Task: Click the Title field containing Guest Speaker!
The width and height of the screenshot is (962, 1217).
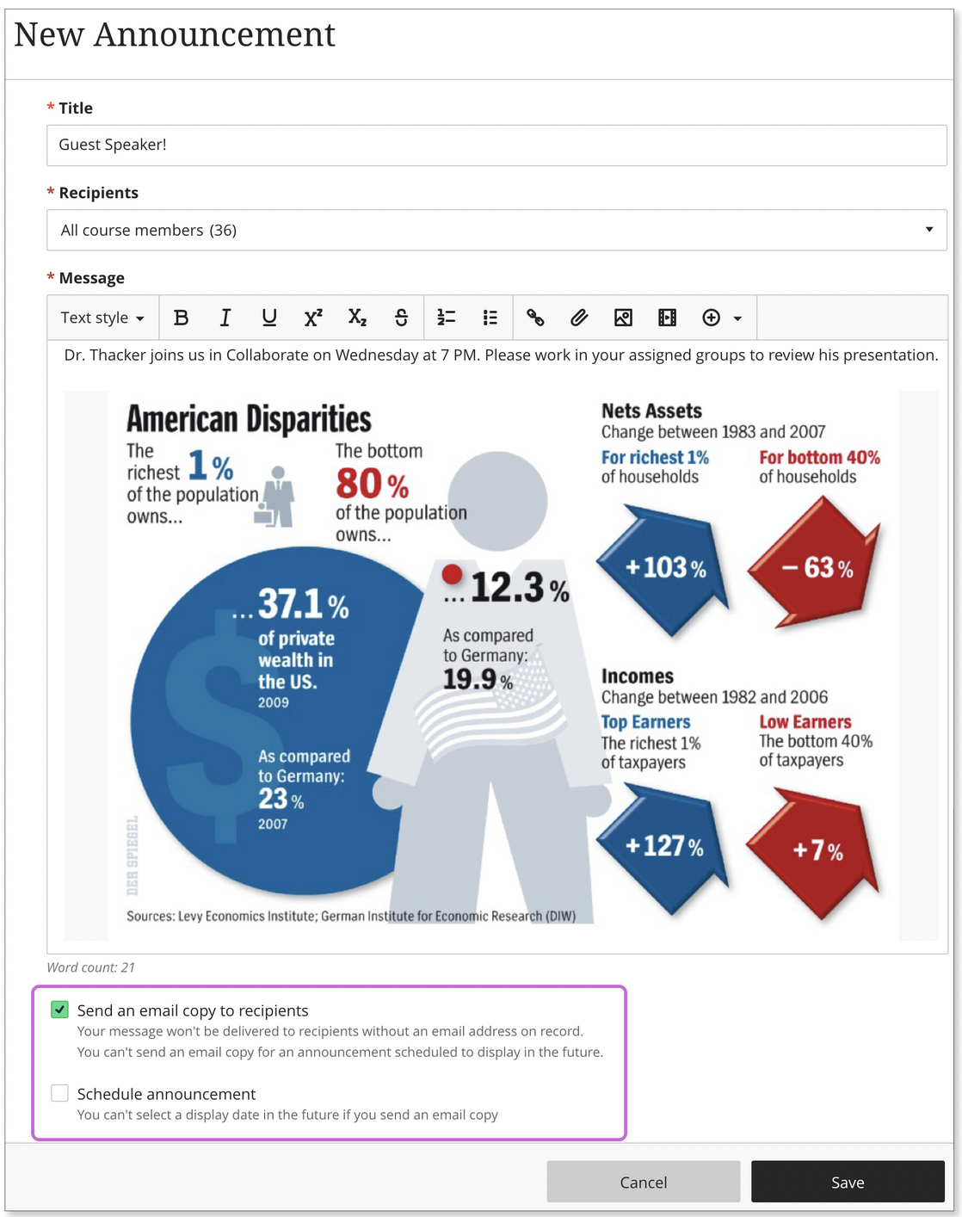Action: pos(496,145)
